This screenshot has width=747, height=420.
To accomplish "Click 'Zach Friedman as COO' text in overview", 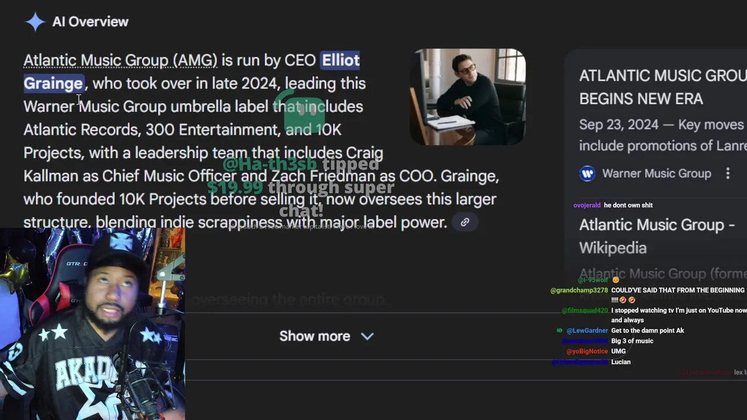I will point(354,176).
